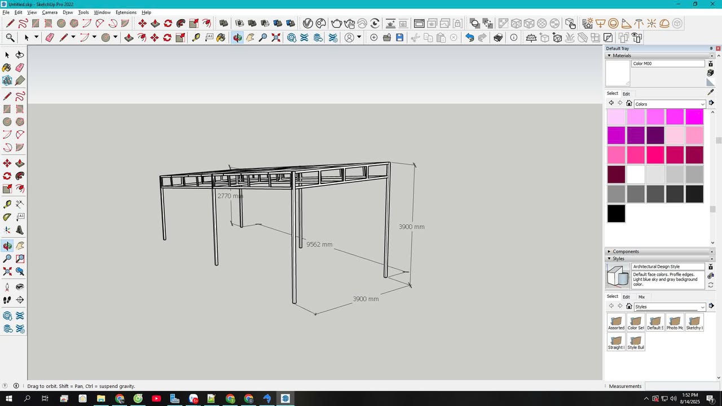
Task: Open the Styles collection dropdown
Action: click(670, 307)
